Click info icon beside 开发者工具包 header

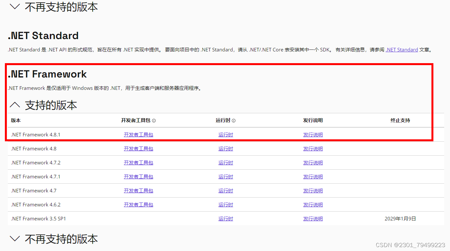[x=154, y=120]
